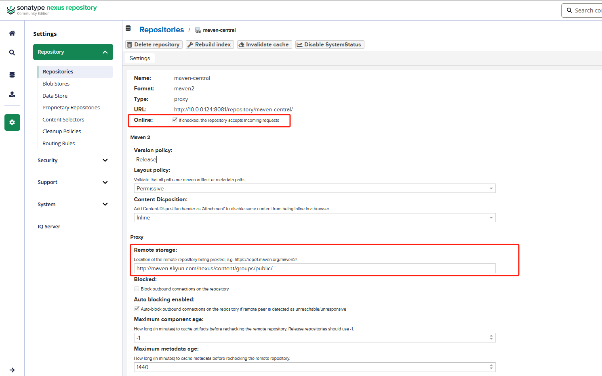The image size is (602, 376).
Task: Open the Repositories breadcrumb link
Action: (x=162, y=30)
